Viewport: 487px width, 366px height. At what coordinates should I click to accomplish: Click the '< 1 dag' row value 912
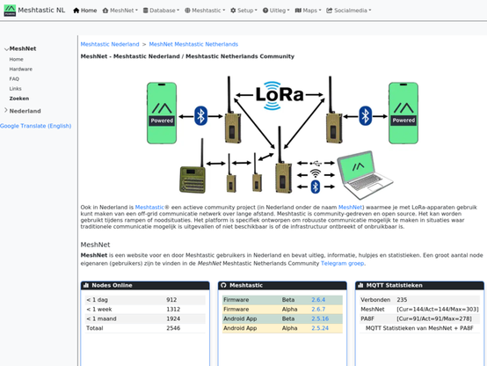(x=171, y=300)
